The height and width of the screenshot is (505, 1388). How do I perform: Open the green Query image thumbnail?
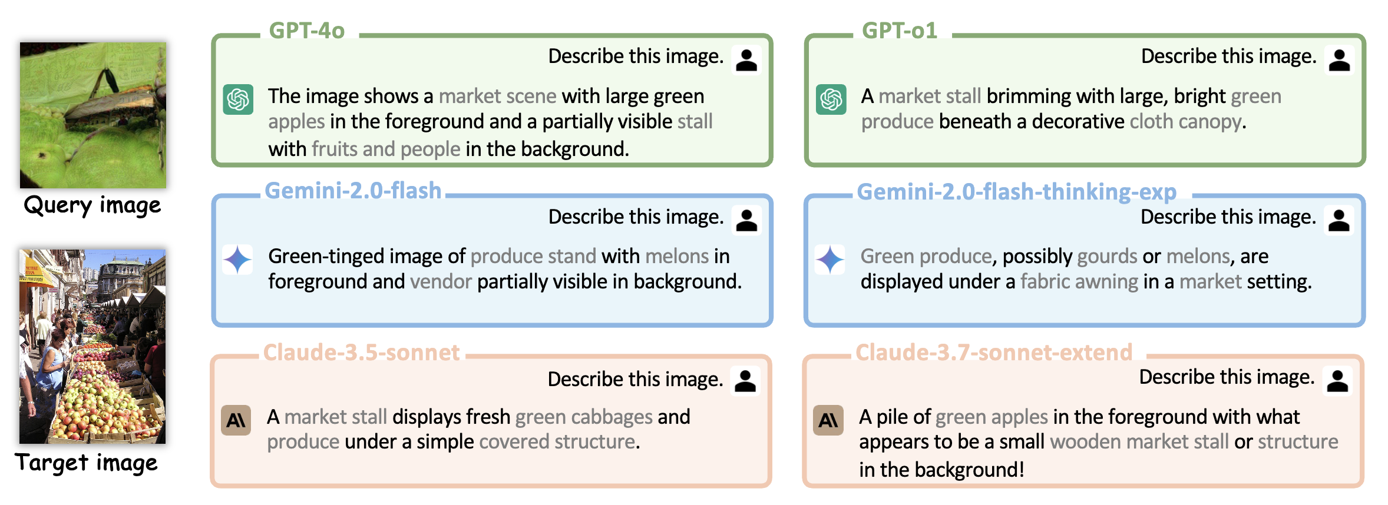pyautogui.click(x=93, y=115)
